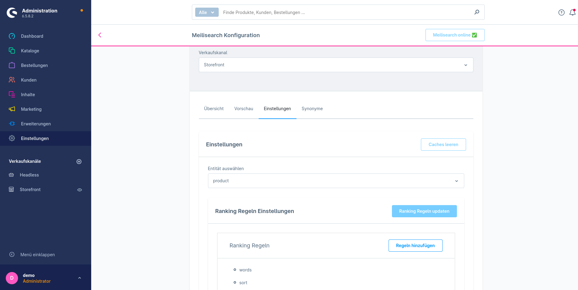The image size is (578, 290).
Task: Click Ranking Regeln updaten button
Action: 424,211
